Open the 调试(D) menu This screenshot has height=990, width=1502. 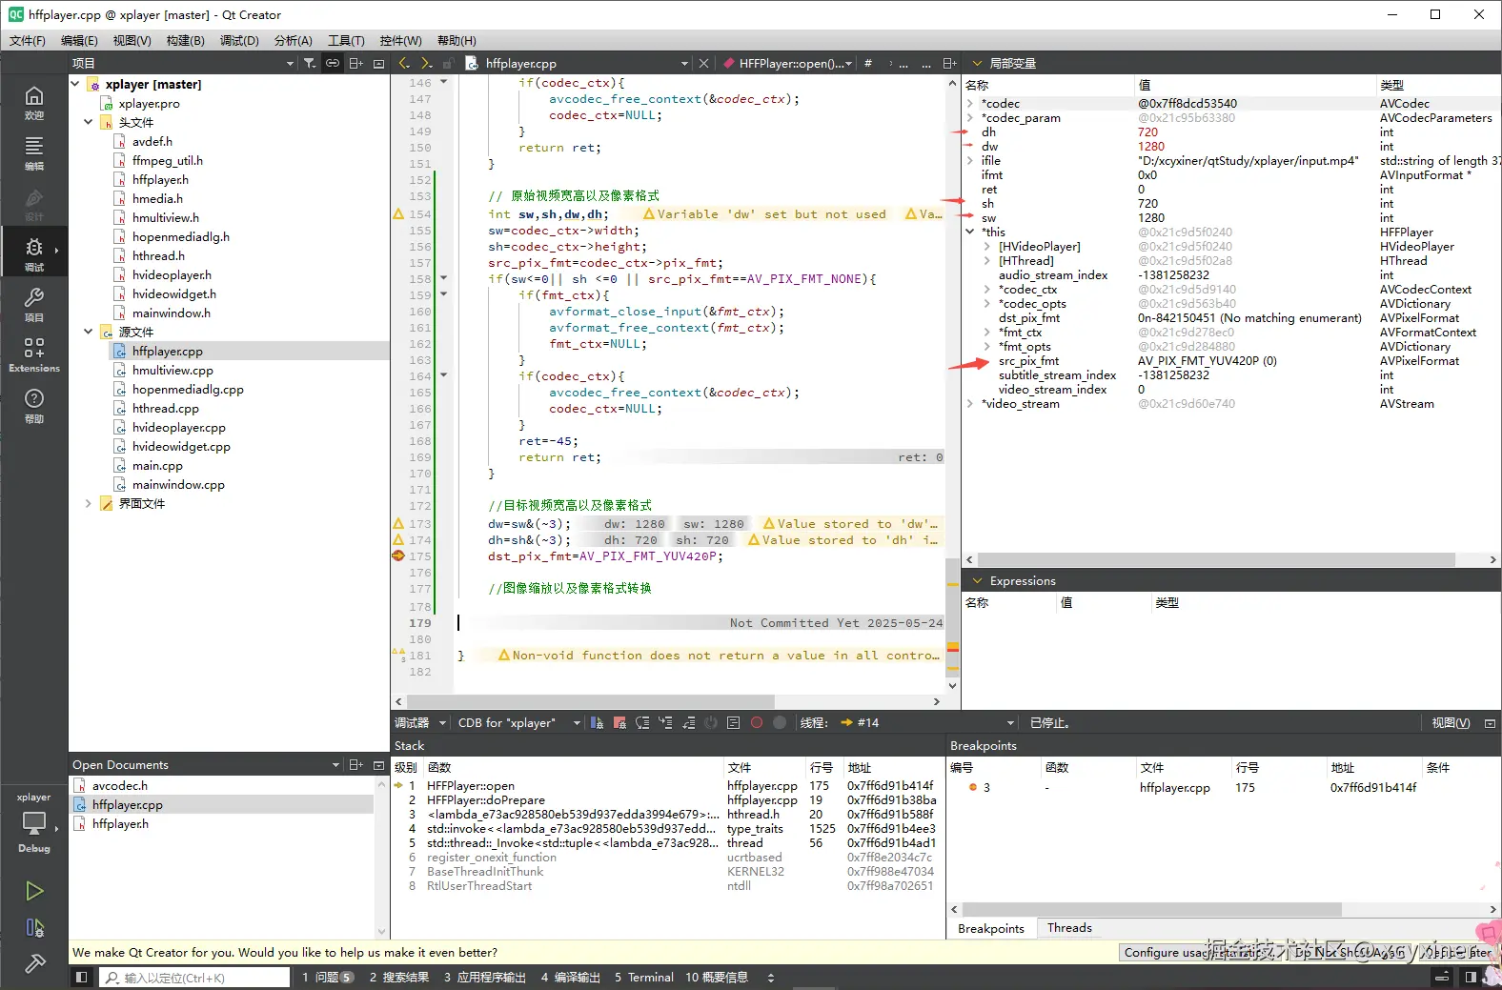coord(239,40)
